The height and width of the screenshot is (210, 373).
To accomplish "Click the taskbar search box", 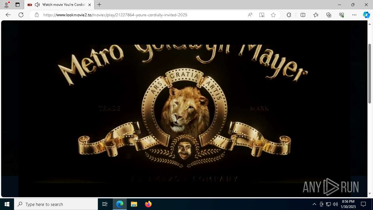I will (x=56, y=204).
